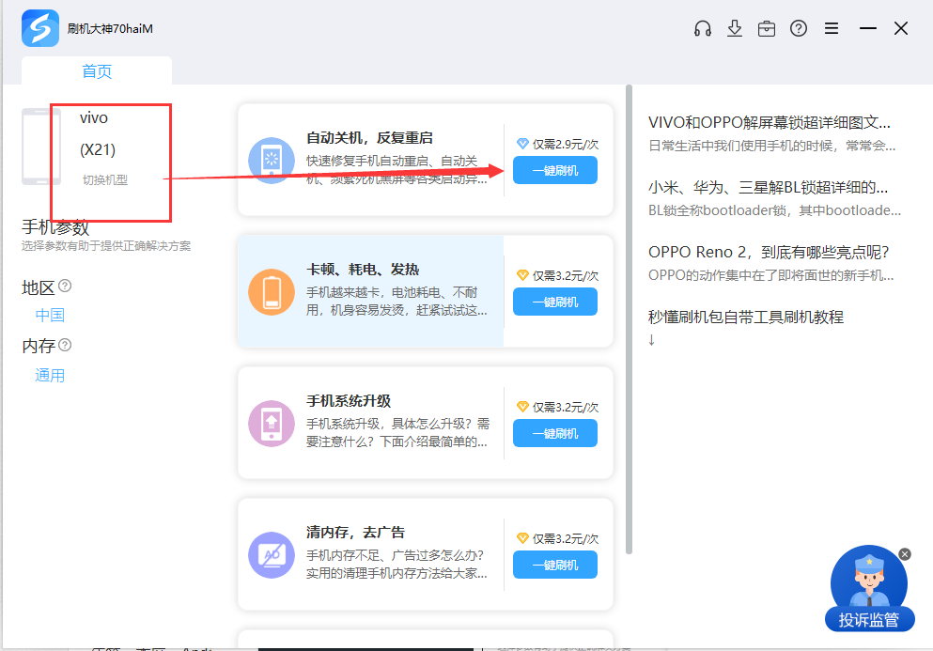This screenshot has width=933, height=651.
Task: Select the 中国 region option
Action: click(x=50, y=315)
